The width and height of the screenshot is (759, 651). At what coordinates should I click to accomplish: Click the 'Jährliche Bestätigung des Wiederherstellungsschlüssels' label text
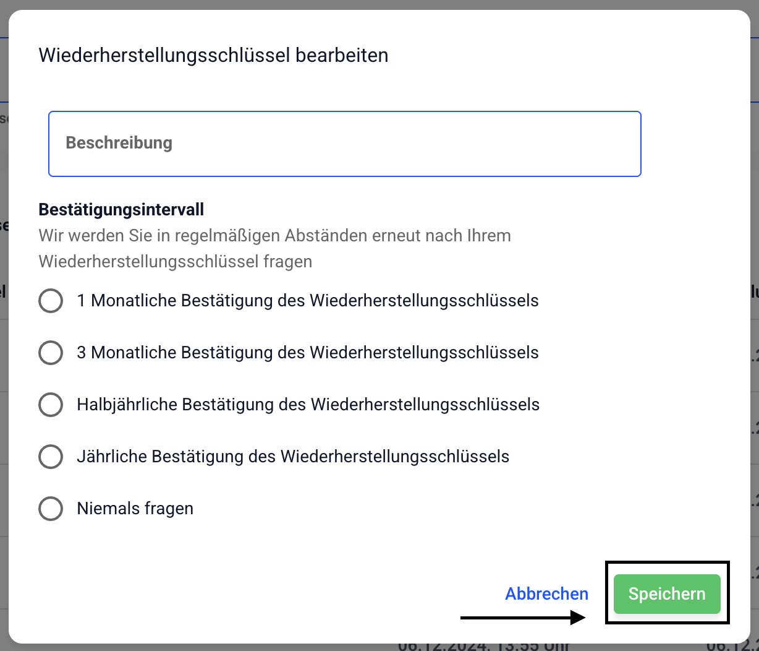point(293,457)
